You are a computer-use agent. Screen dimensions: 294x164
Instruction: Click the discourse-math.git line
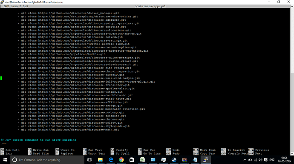[69, 130]
